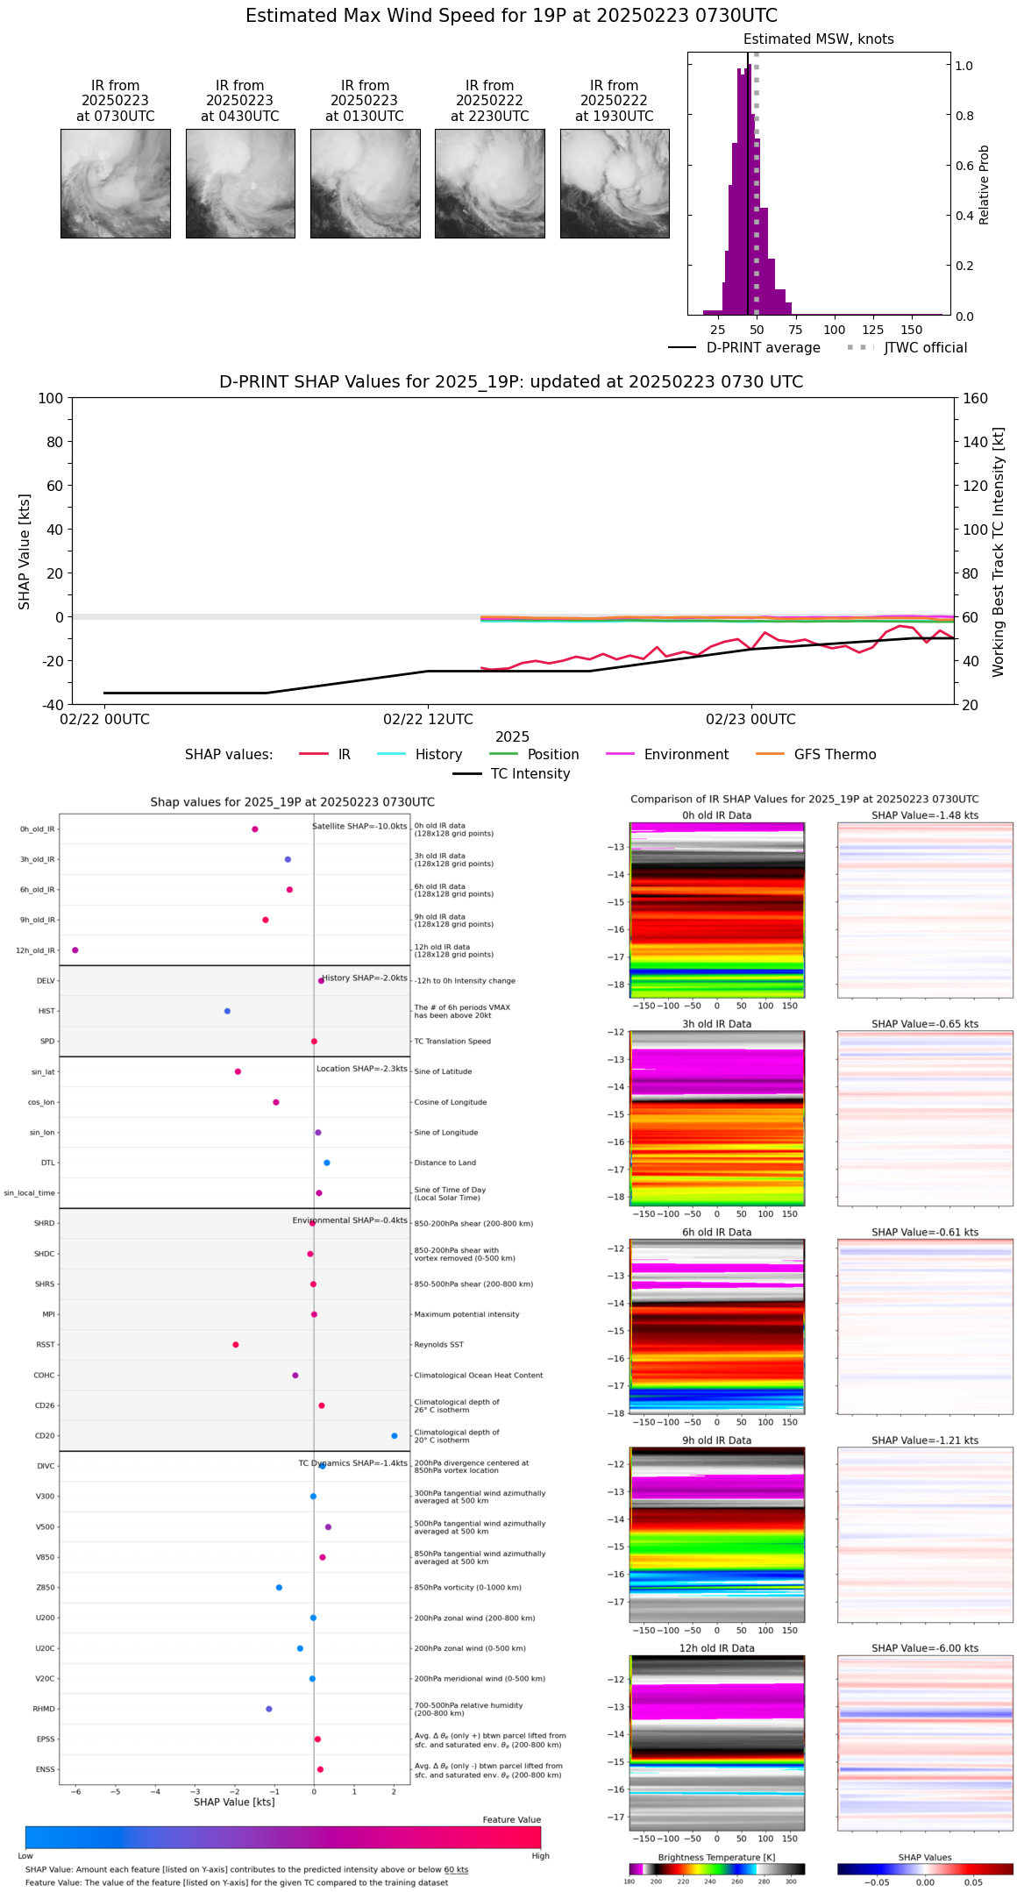
Task: Click the IR thumbnail from 20250222 2230UTC
Action: 489,183
